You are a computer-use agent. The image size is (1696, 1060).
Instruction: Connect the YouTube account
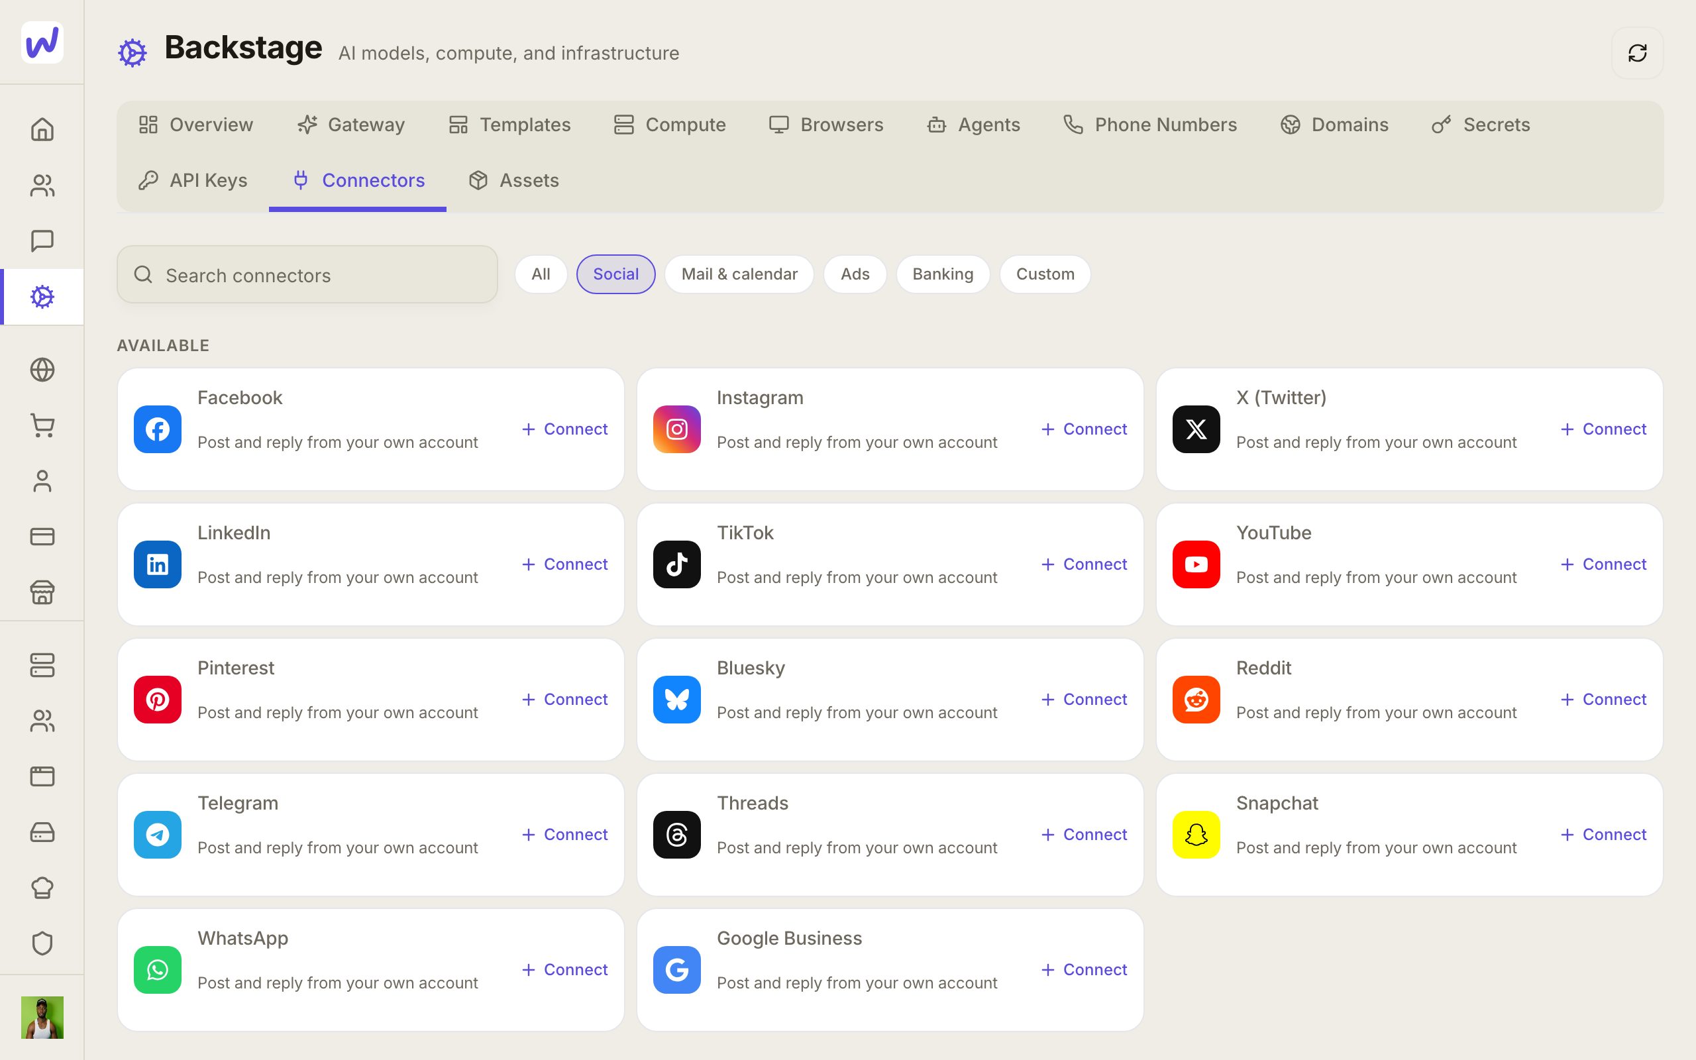(x=1603, y=564)
